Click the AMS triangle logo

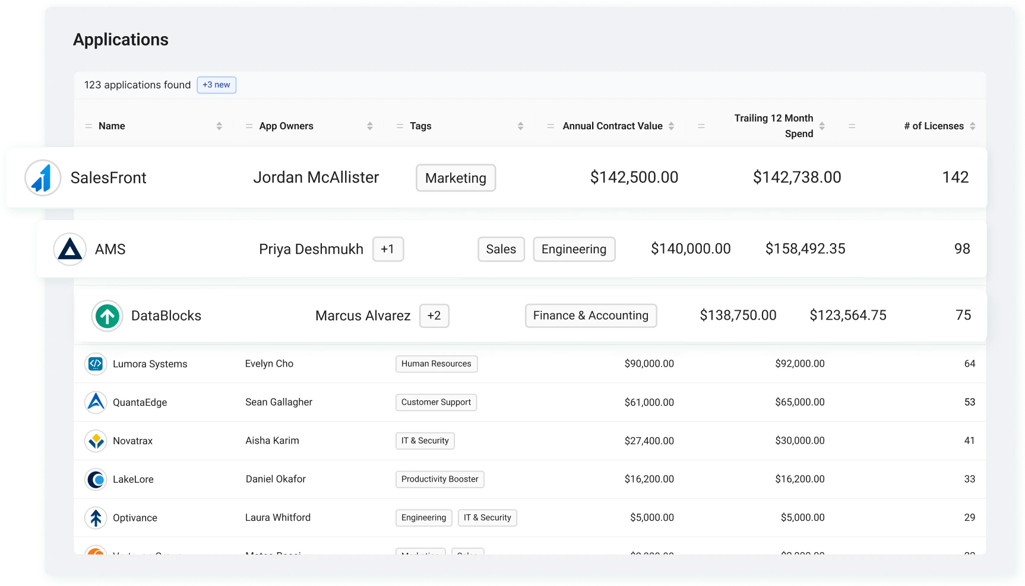click(70, 249)
